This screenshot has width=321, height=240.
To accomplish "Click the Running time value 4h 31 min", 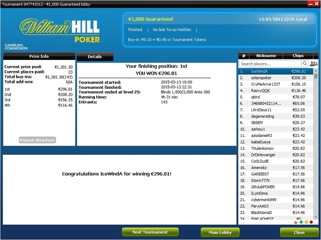I will (x=169, y=97).
